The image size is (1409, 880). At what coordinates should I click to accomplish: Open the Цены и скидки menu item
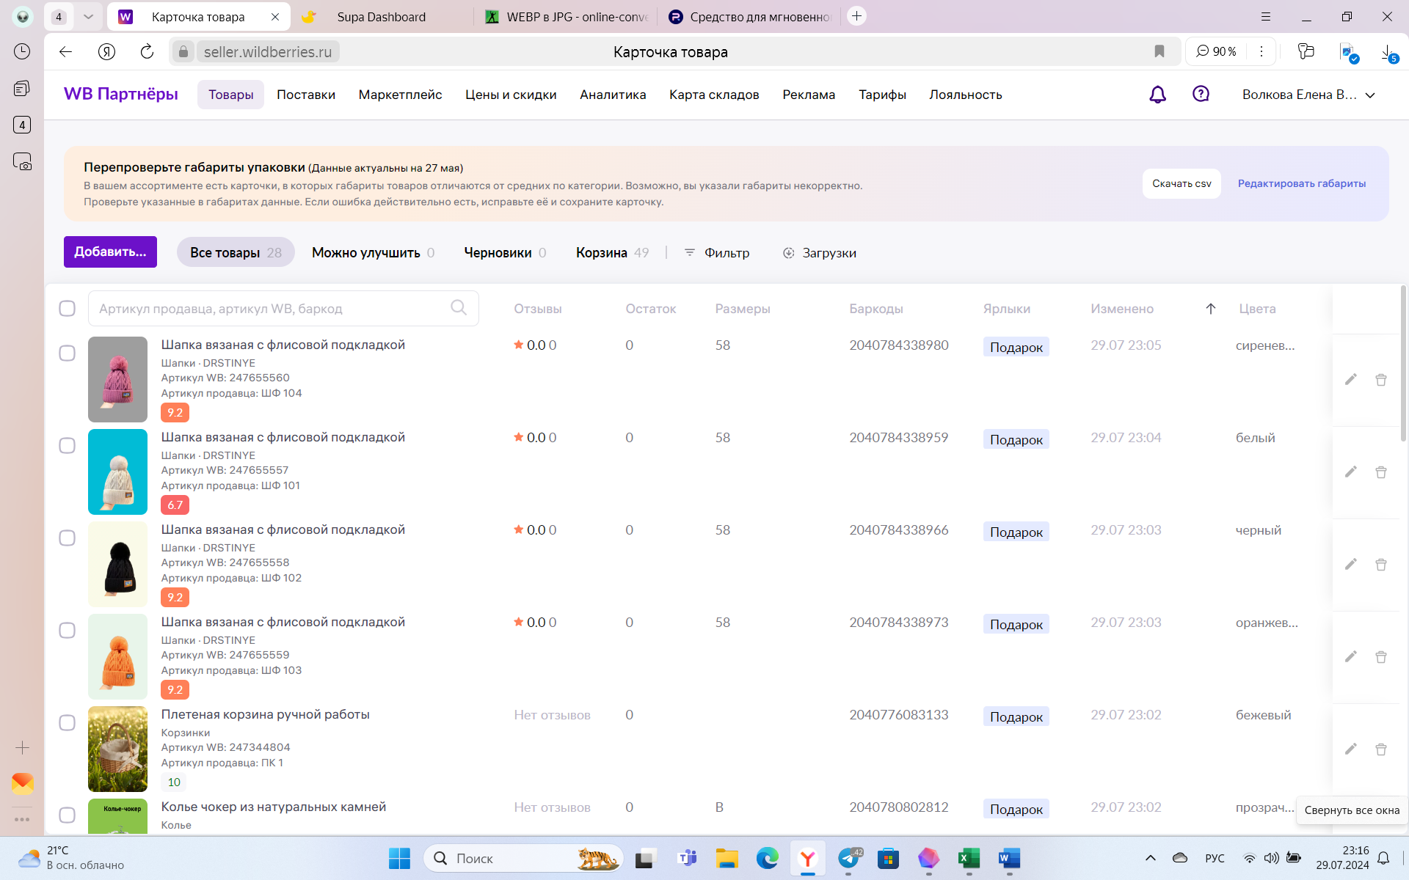511,95
